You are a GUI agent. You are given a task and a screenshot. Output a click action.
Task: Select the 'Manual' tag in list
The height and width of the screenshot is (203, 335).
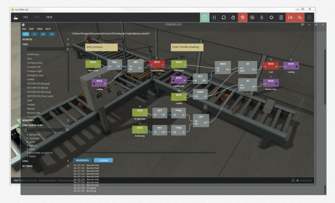coord(31,109)
